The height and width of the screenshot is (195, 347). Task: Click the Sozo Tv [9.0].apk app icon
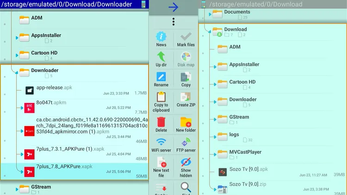pos(223,172)
